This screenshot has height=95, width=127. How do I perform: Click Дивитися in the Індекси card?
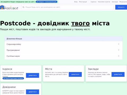[x=33, y=75]
